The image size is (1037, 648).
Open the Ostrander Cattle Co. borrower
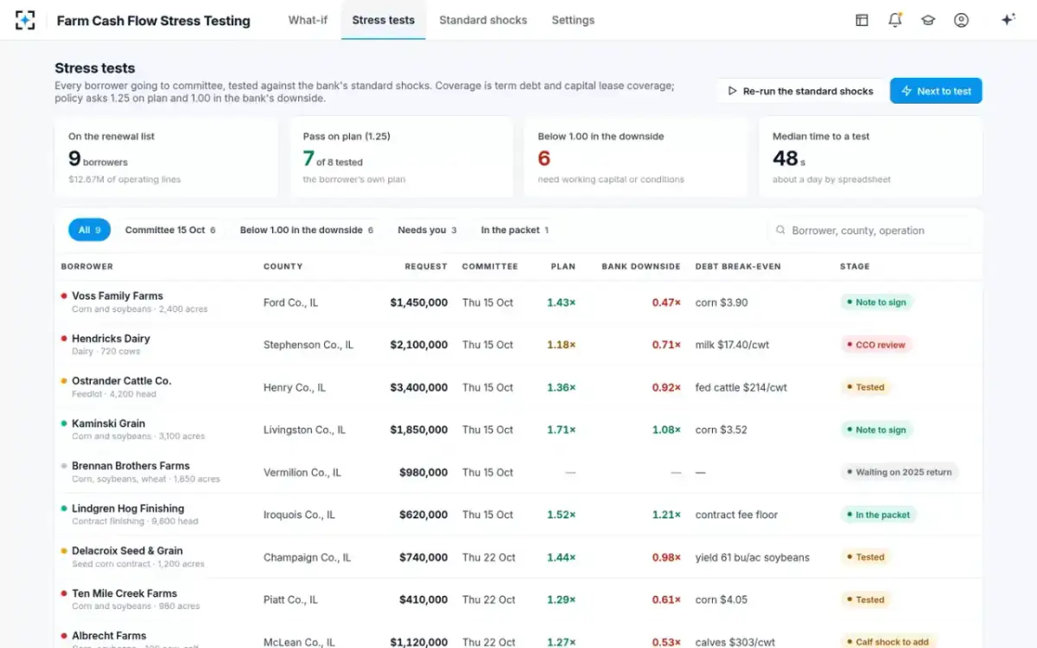[122, 380]
